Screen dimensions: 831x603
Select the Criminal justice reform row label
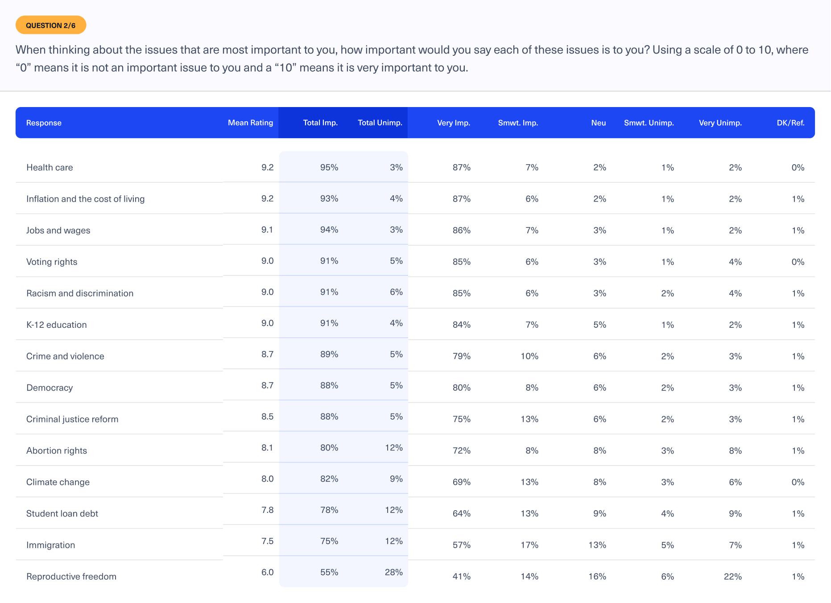coord(72,419)
